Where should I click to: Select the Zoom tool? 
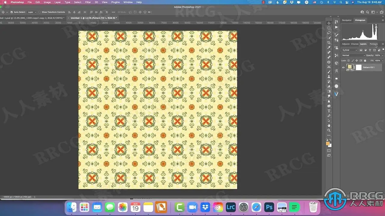point(329,130)
